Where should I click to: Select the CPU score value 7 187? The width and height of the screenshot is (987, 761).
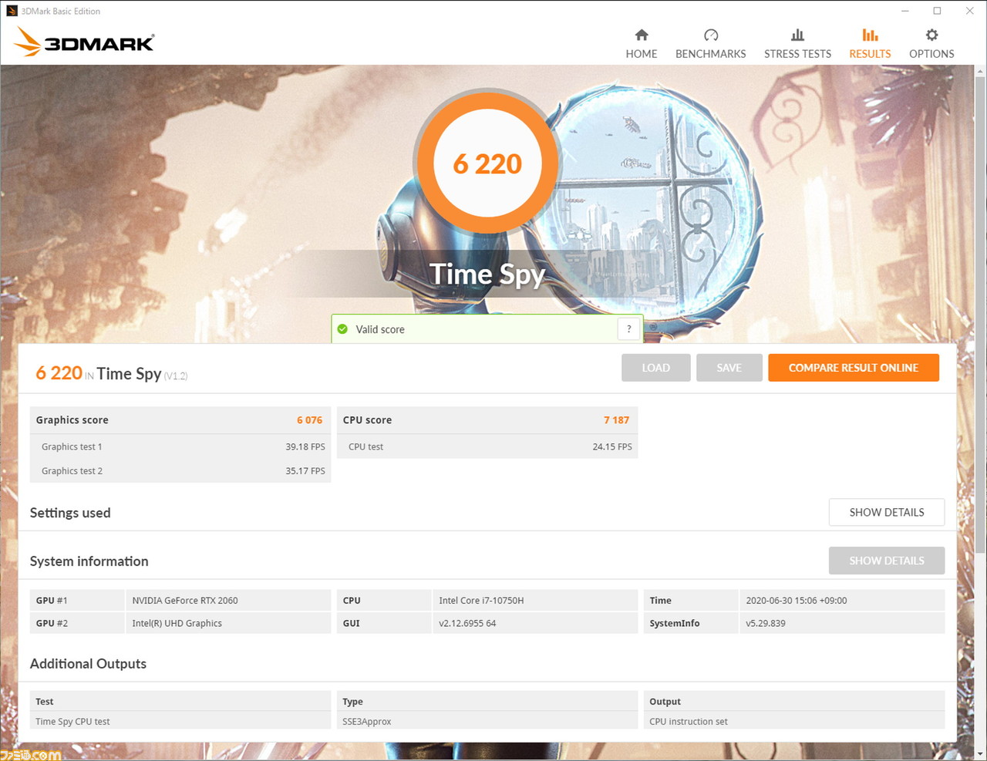point(616,420)
